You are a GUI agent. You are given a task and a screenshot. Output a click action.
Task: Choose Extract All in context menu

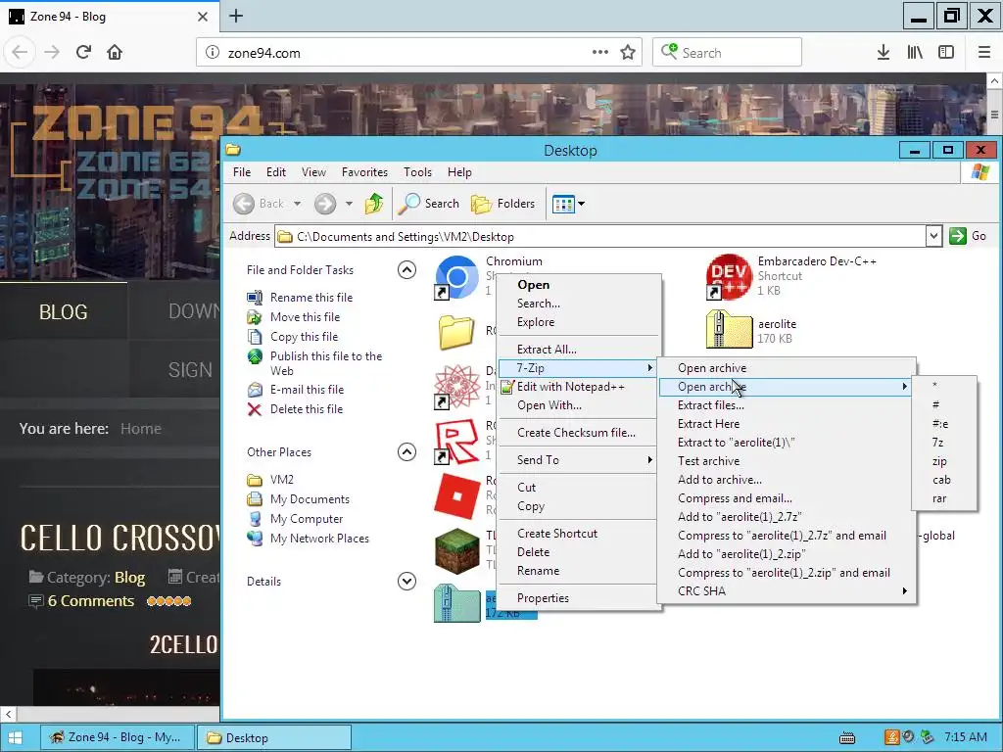(x=578, y=350)
